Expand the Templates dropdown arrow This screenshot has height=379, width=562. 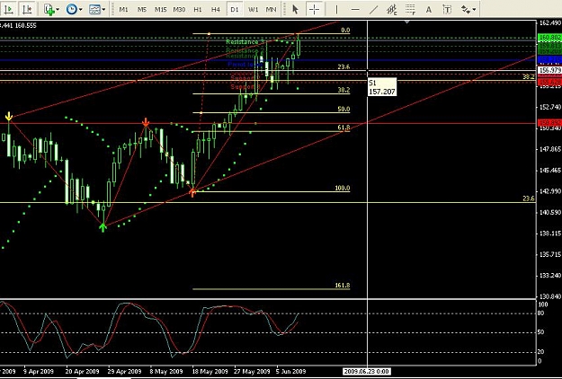(x=103, y=9)
